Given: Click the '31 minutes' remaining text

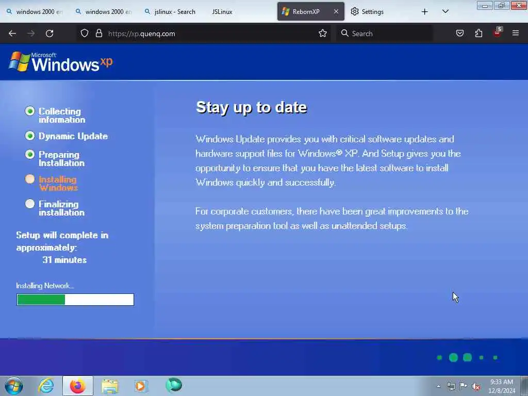Looking at the screenshot, I should tap(64, 260).
